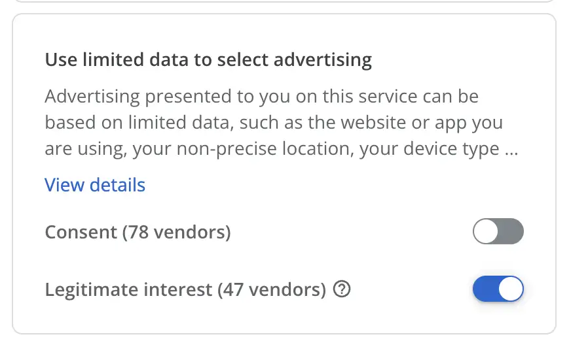Click the blue track of Legitimate interest switch
The height and width of the screenshot is (341, 571).
(x=485, y=289)
